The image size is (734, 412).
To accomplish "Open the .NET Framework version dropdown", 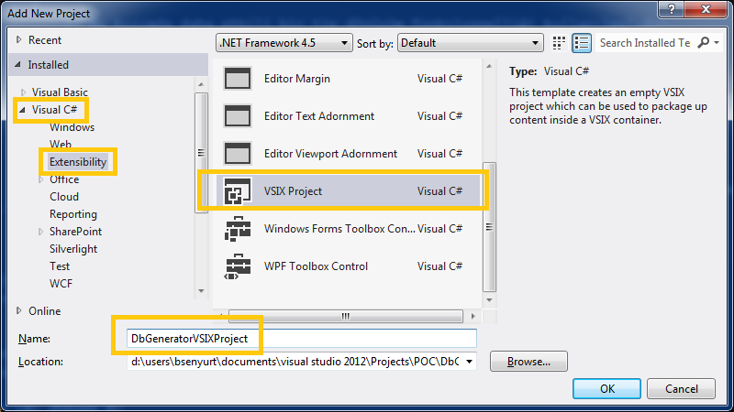I will 284,43.
